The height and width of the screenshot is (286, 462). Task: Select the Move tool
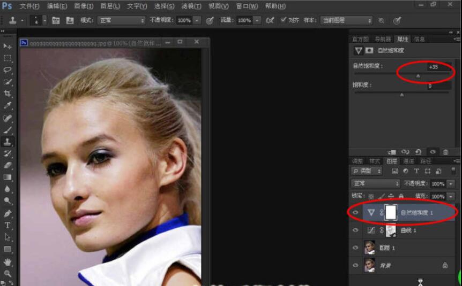click(8, 46)
